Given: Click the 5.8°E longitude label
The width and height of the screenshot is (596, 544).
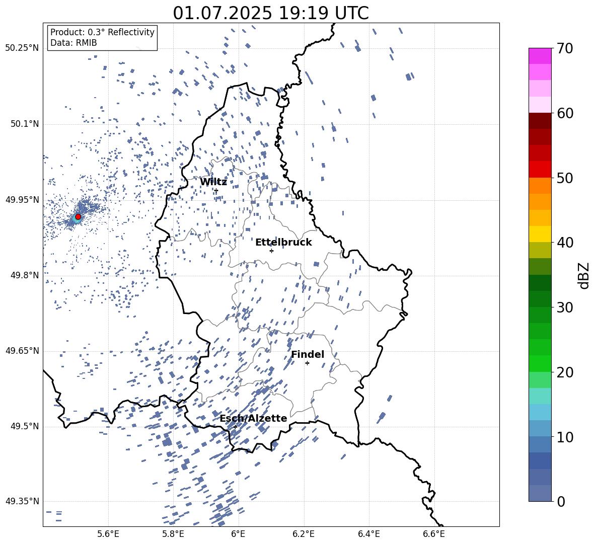Looking at the screenshot, I should 173,534.
